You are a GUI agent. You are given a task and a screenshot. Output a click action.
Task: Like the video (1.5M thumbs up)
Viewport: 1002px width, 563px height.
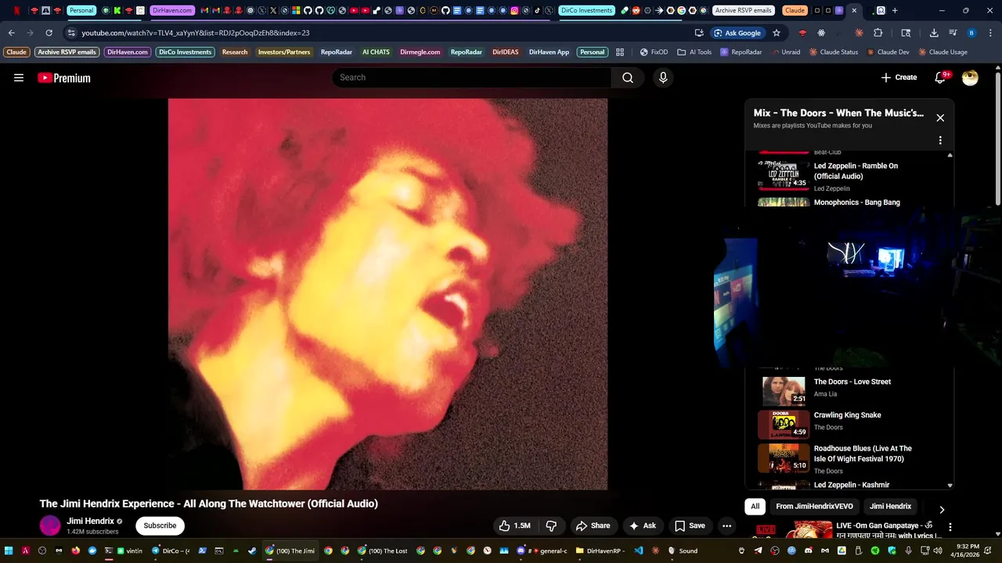point(514,525)
